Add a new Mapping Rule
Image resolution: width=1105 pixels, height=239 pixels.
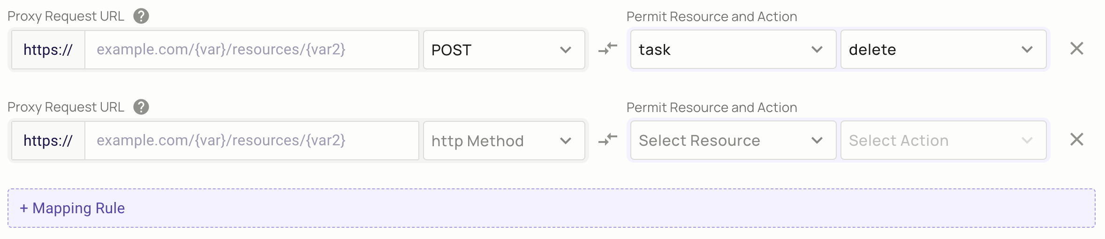tap(551, 208)
